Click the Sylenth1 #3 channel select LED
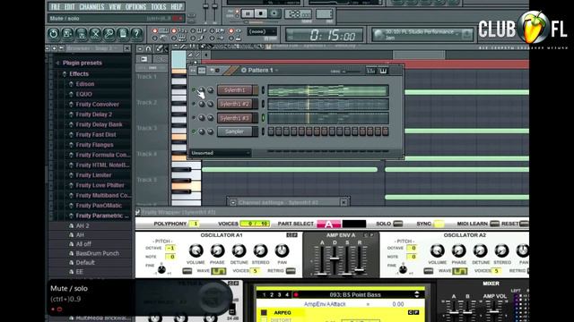This screenshot has width=574, height=322. pos(263,118)
